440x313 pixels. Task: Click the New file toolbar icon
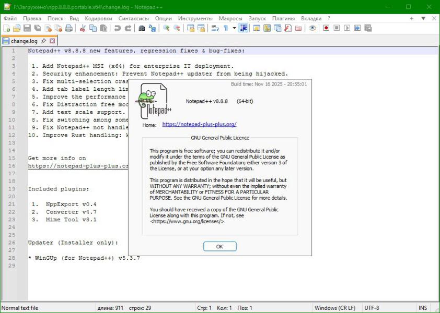(7, 28)
